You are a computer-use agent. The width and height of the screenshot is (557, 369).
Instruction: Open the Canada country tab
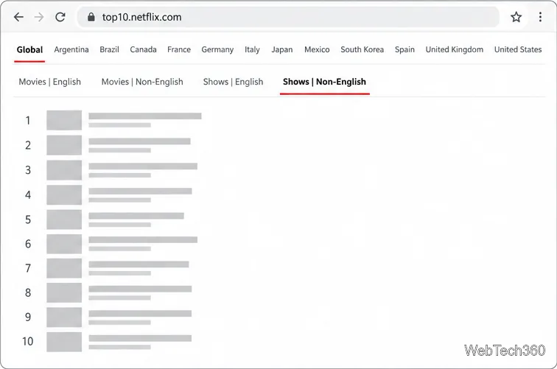[143, 49]
